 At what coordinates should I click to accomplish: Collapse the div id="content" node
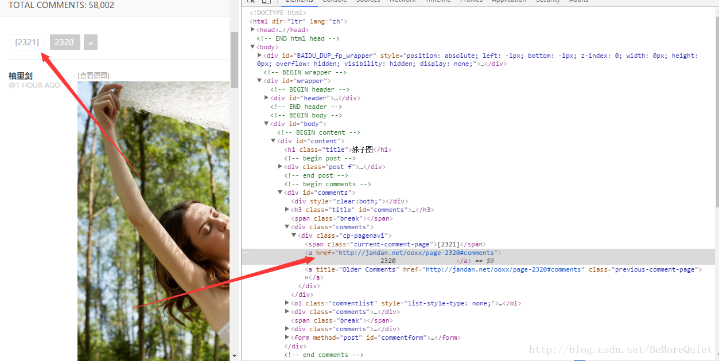coord(273,141)
